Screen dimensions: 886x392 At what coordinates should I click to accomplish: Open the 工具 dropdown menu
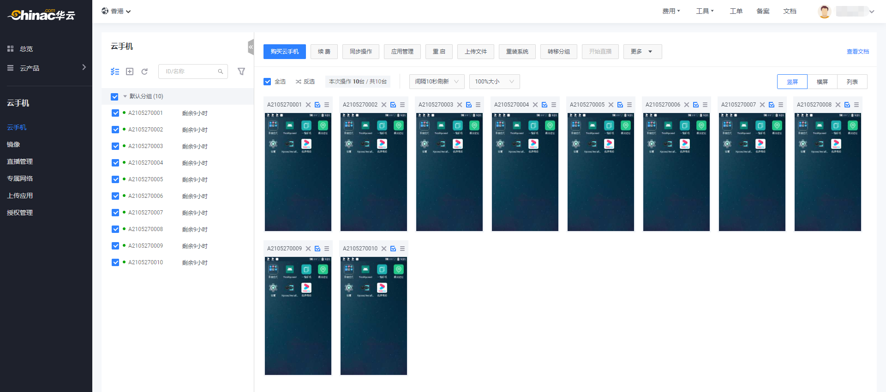point(705,11)
